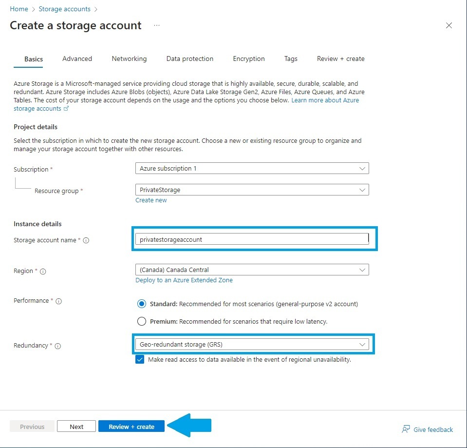The width and height of the screenshot is (467, 448).
Task: Navigate to Storage accounts via breadcrumb
Action: [x=64, y=9]
